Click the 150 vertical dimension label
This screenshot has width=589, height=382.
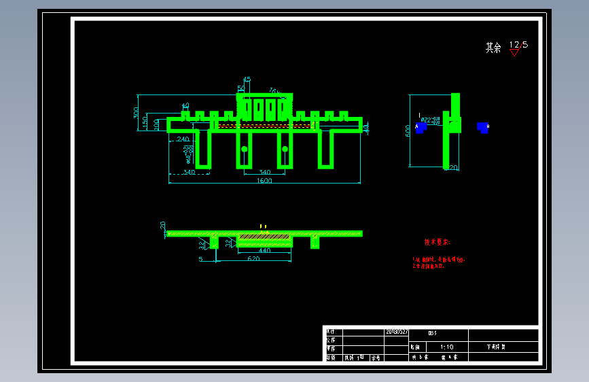coord(145,122)
